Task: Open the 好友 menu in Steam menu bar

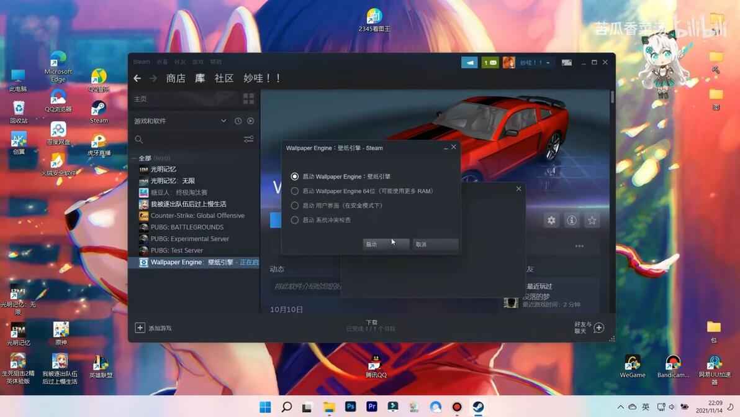Action: coord(180,62)
